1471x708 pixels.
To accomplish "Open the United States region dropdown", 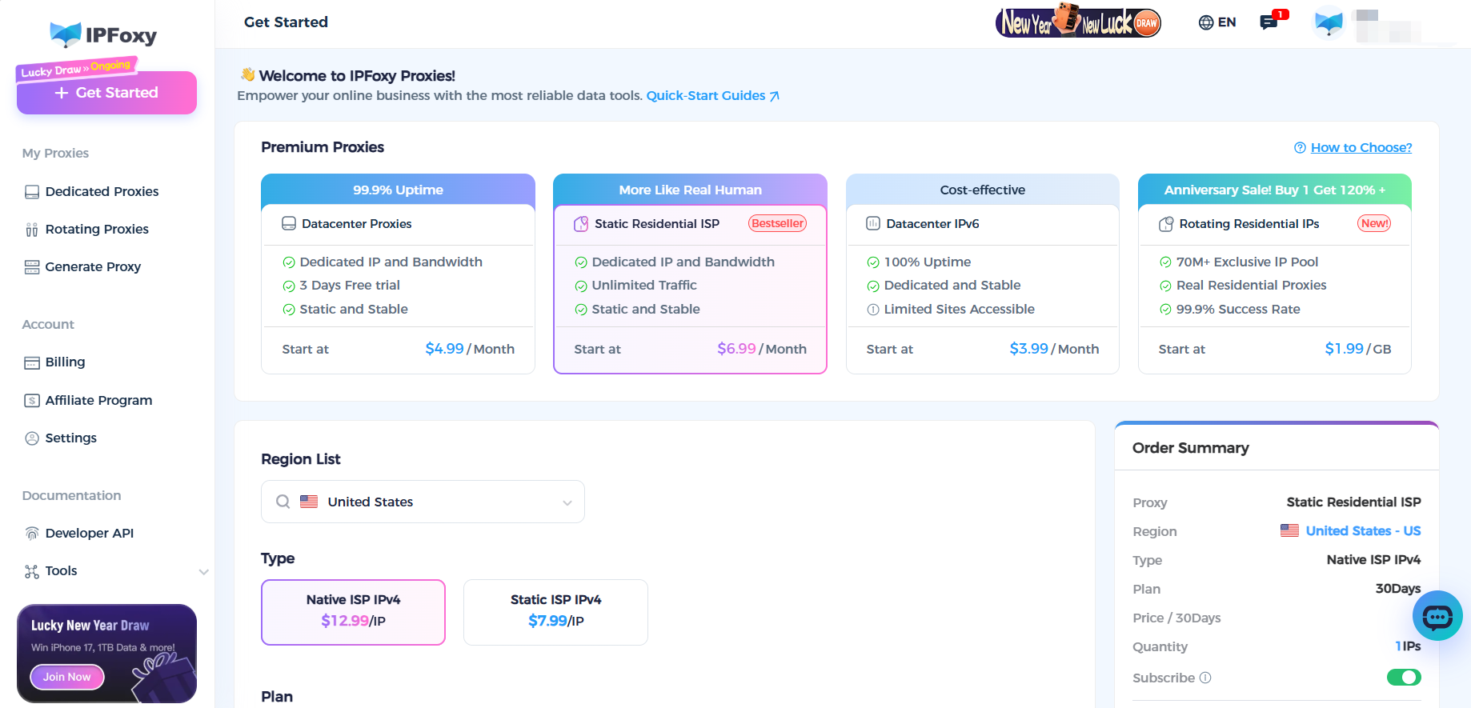I will pos(423,502).
